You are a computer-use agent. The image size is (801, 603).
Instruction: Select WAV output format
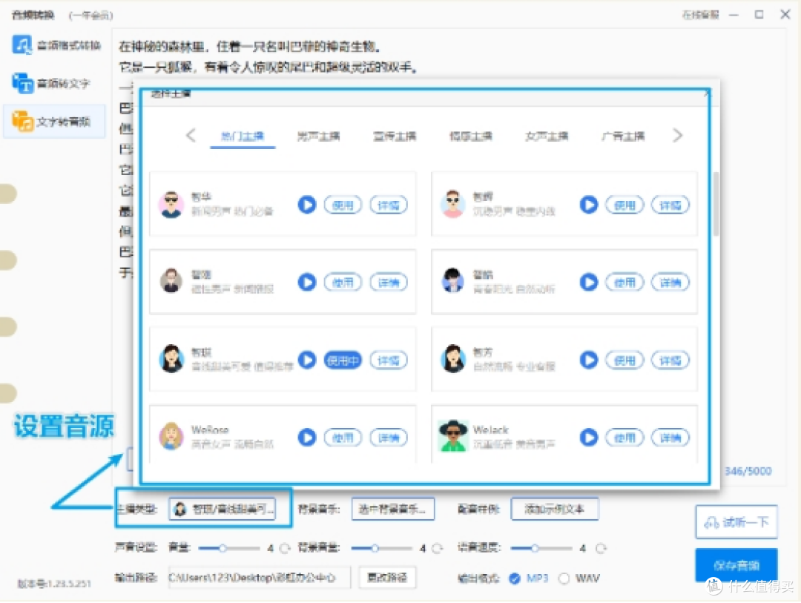point(579,579)
